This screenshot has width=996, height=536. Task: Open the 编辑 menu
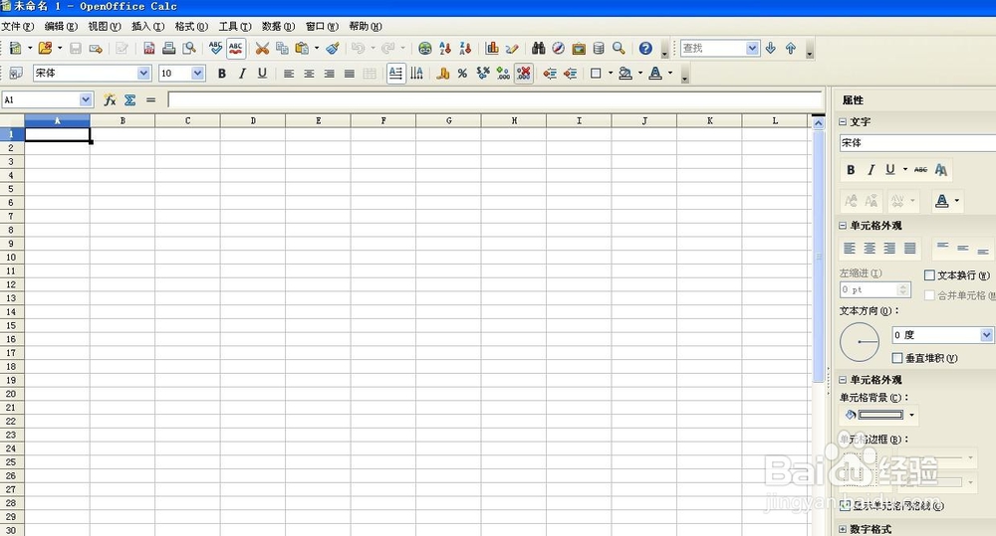[x=61, y=27]
